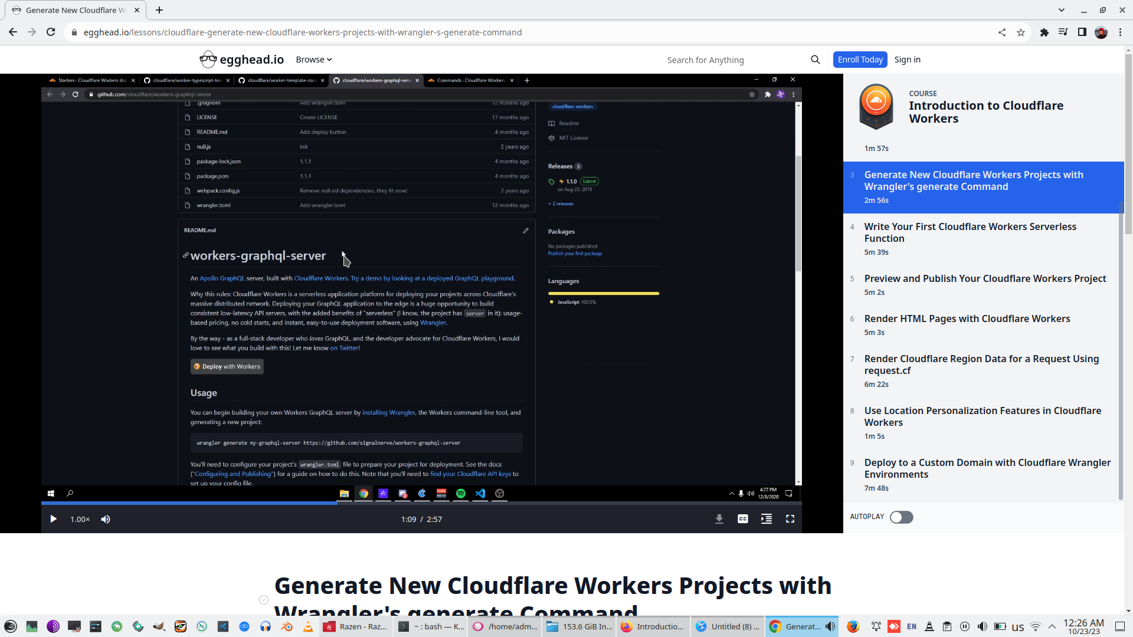This screenshot has width=1133, height=637.
Task: Open Chrome's tab search chevron
Action: pyautogui.click(x=1062, y=10)
